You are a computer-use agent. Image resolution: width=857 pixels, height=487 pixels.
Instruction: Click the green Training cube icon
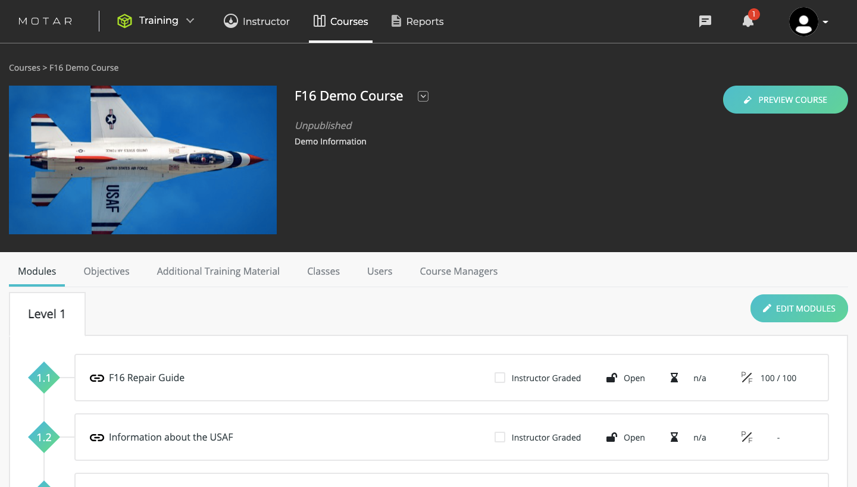pos(124,21)
